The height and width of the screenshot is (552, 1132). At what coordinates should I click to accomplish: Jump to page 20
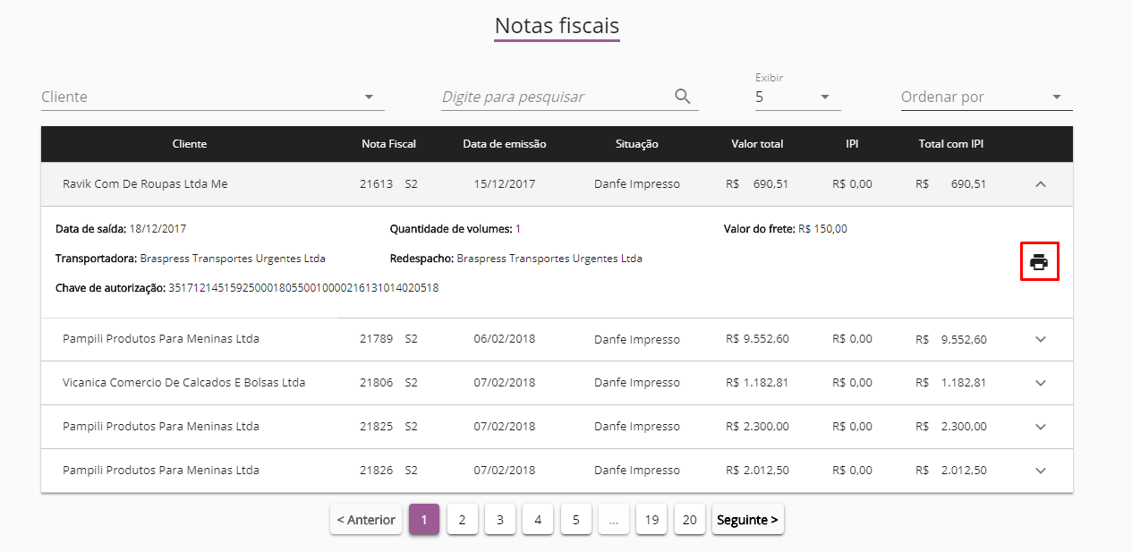pyautogui.click(x=690, y=520)
